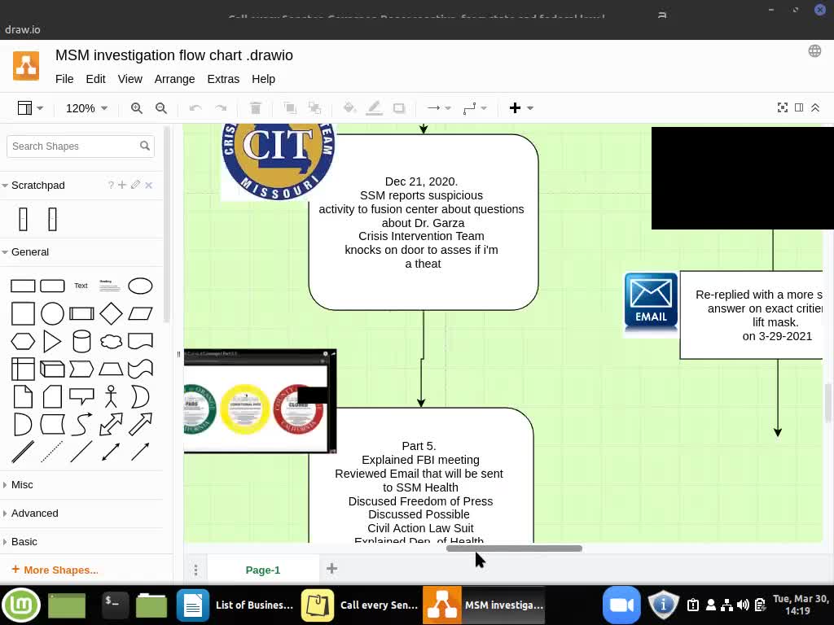Click the draw.io logo icon
Image resolution: width=834 pixels, height=625 pixels.
point(26,66)
